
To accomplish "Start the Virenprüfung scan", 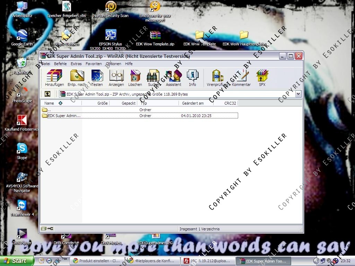I will tap(217, 78).
